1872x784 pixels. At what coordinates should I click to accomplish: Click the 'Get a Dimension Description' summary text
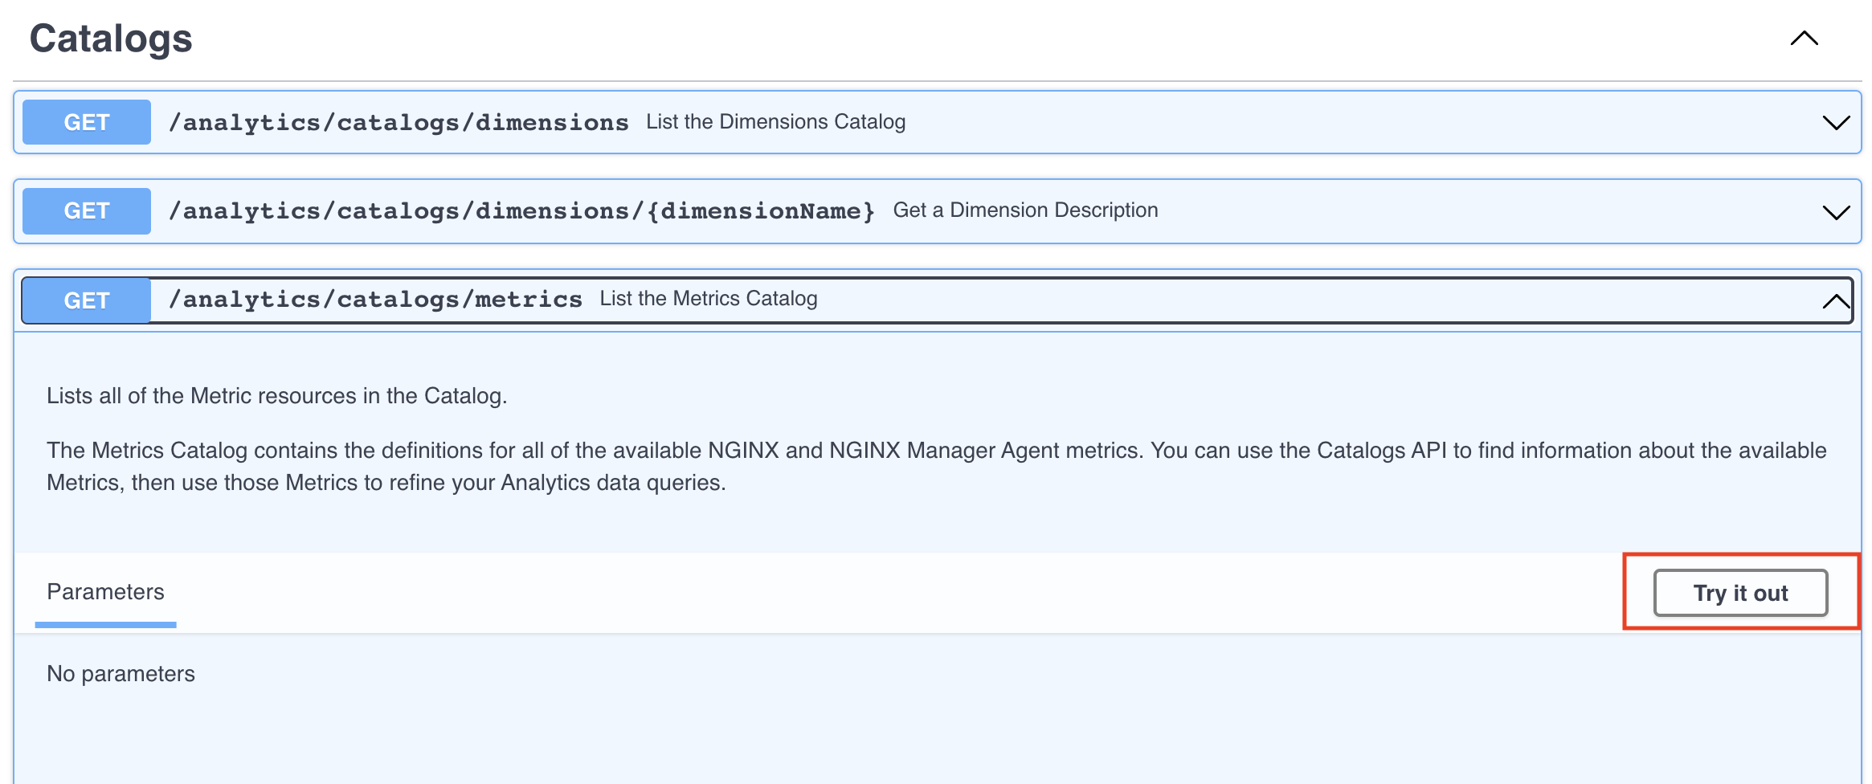coord(1025,210)
